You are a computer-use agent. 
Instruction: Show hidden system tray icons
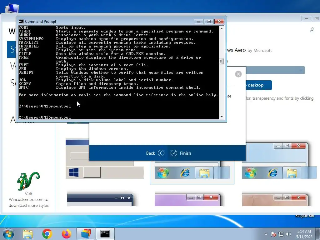tap(266, 234)
